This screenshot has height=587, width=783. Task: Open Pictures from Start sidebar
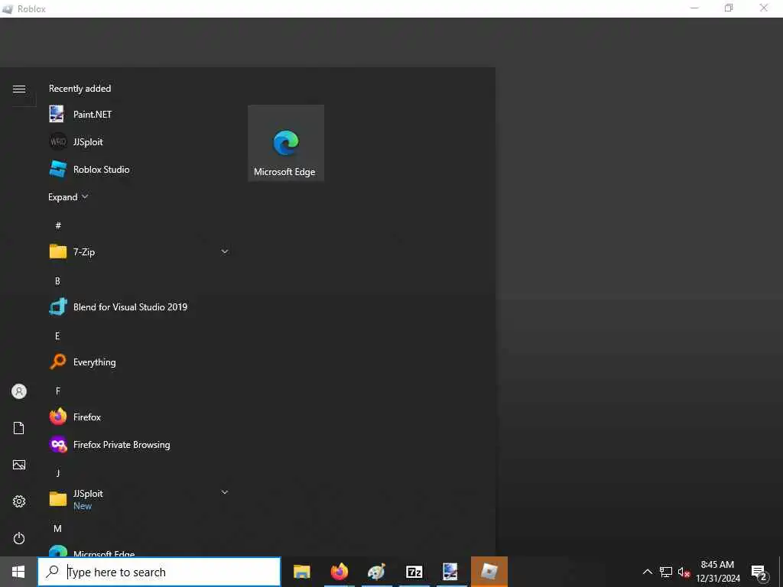point(19,465)
